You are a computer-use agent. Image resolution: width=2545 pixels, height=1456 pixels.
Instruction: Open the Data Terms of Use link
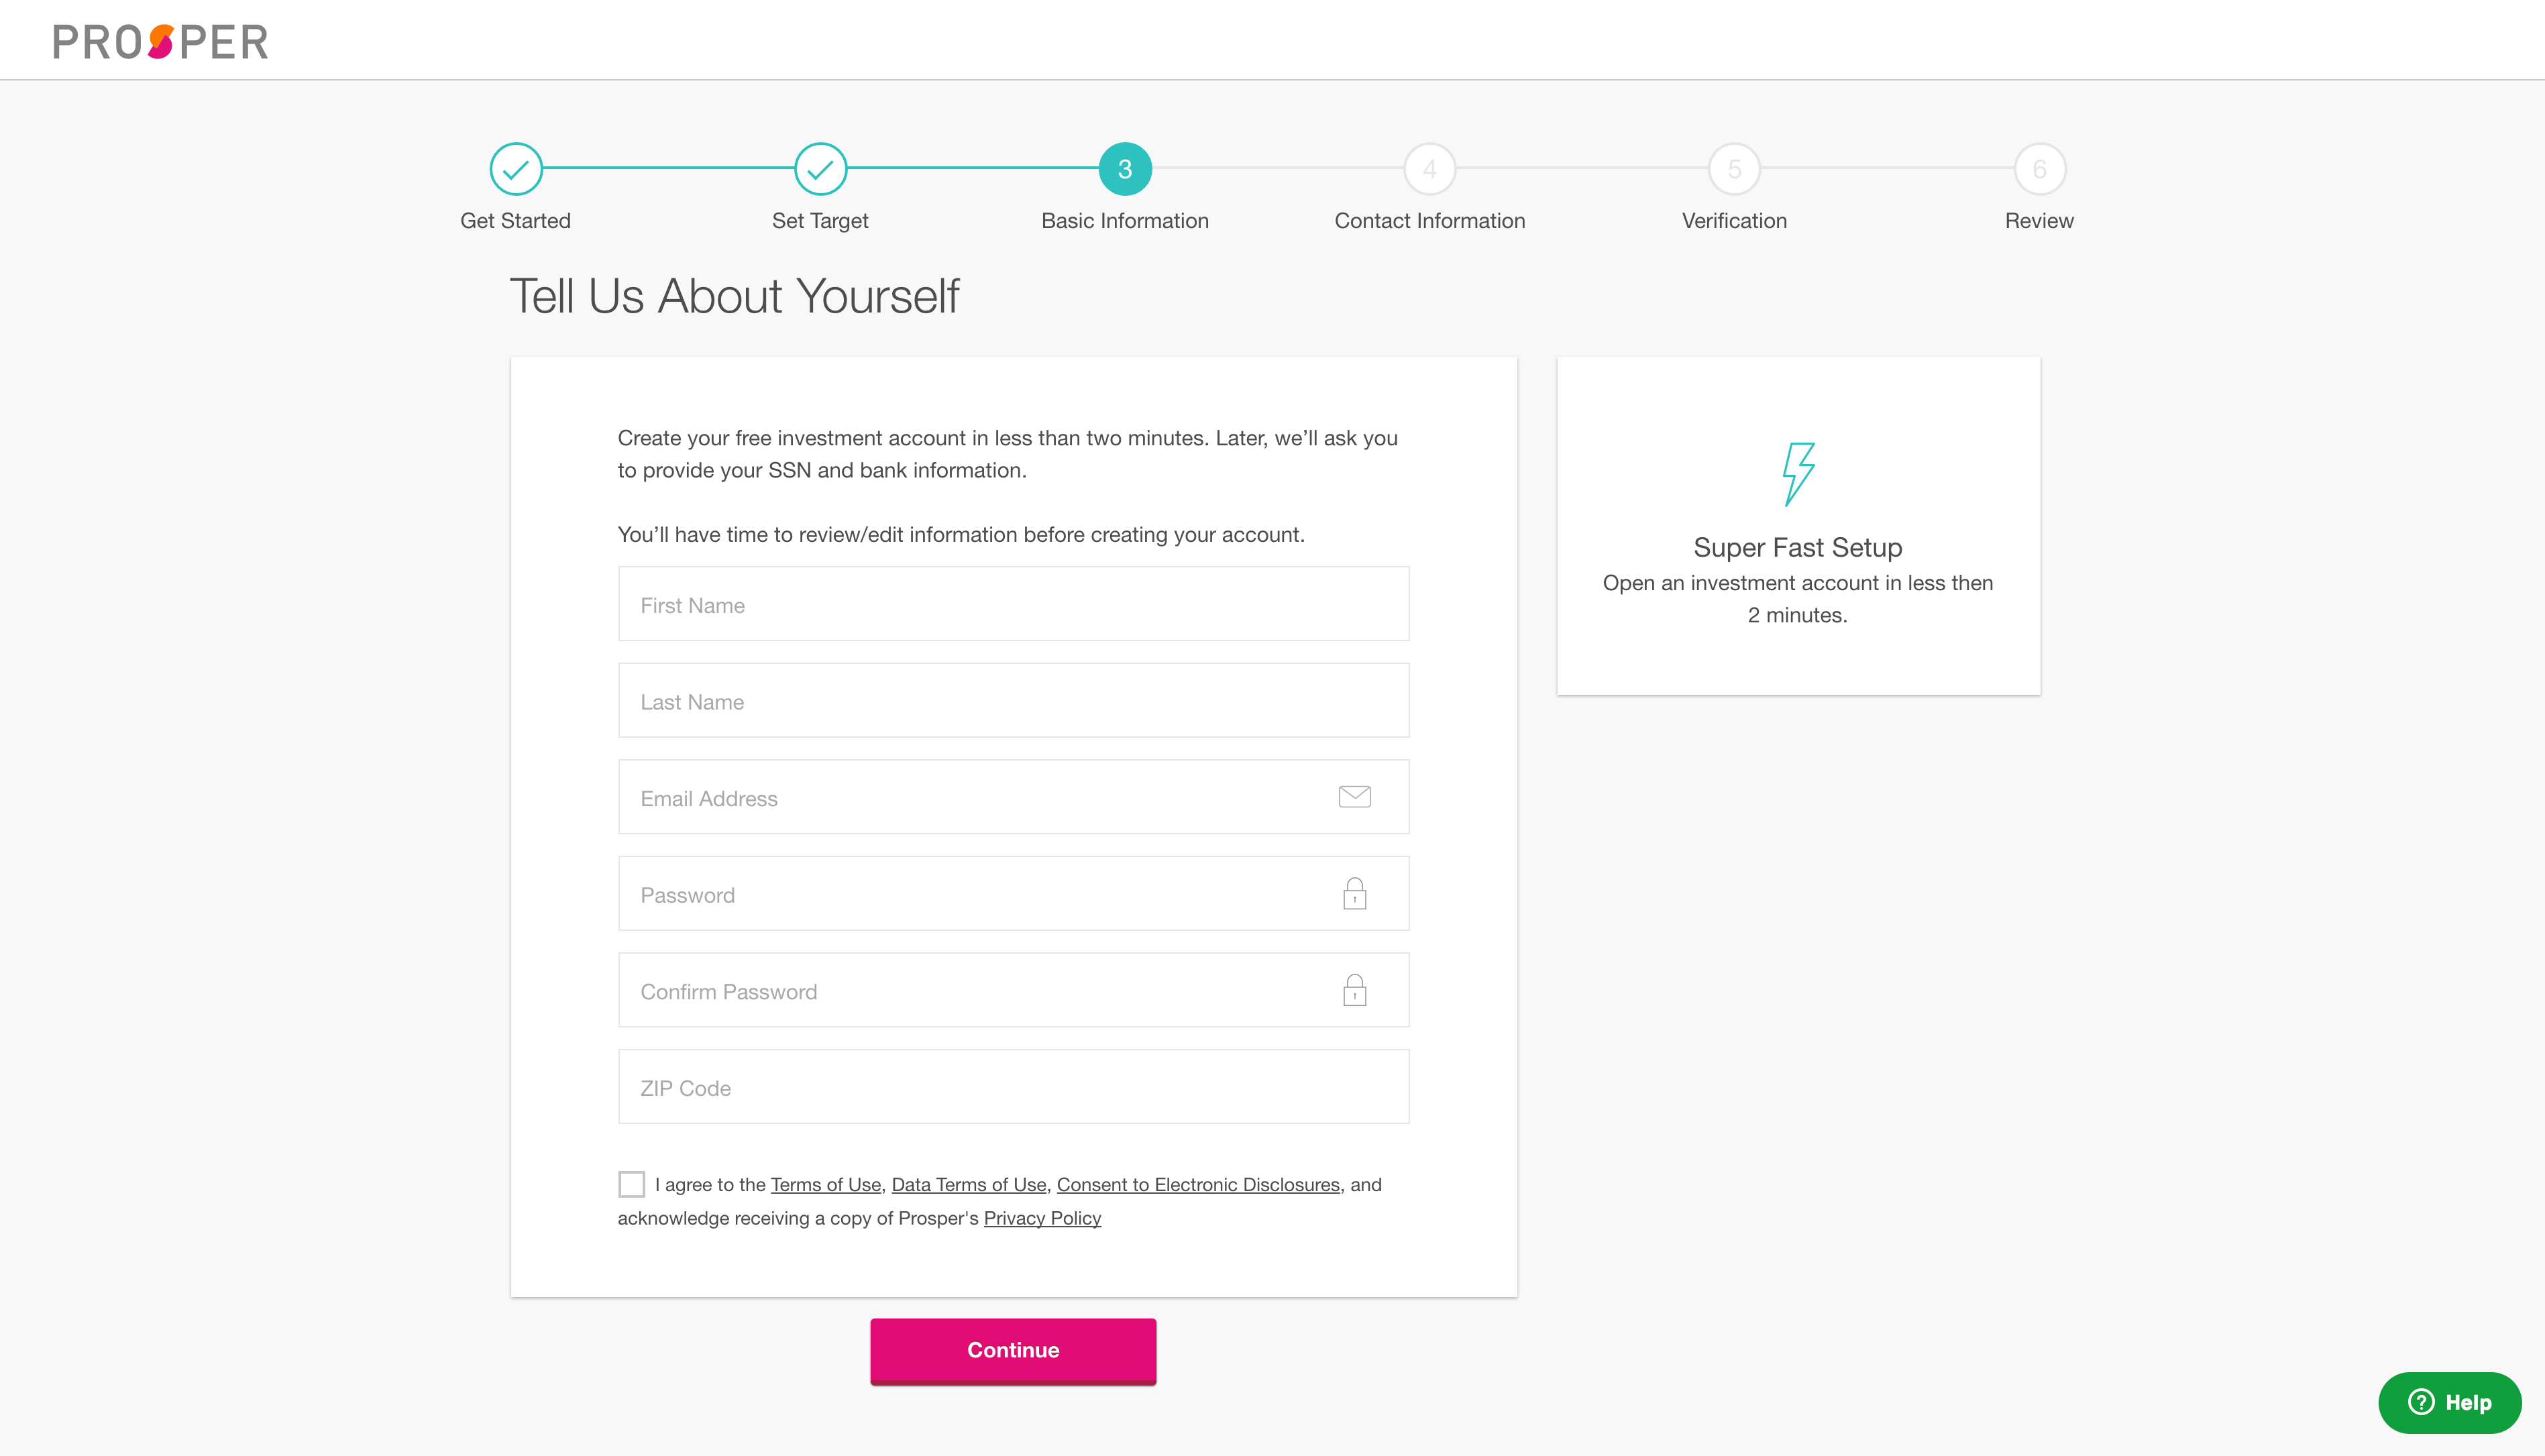coord(968,1185)
